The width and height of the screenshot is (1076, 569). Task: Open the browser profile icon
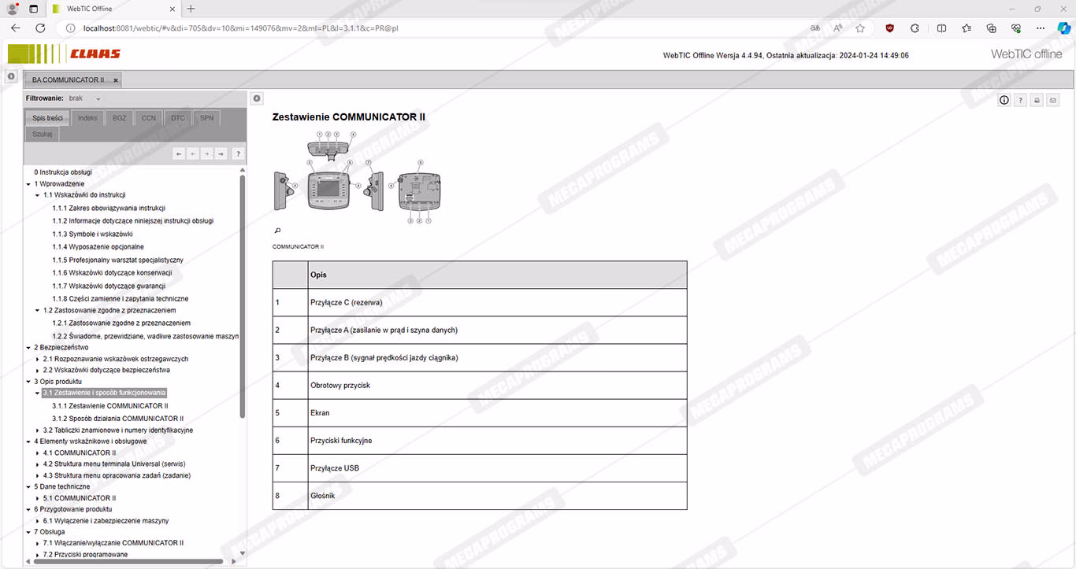13,9
